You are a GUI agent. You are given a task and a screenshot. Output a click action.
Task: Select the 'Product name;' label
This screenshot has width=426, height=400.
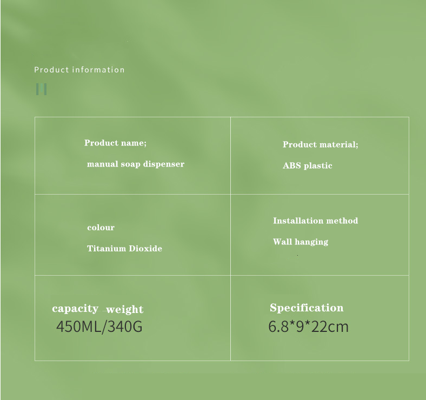(x=116, y=143)
